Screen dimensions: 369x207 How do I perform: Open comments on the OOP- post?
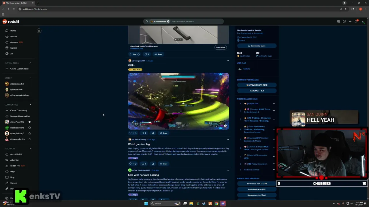tap(144, 133)
